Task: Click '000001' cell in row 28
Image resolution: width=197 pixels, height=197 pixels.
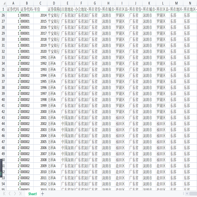Action: pyautogui.click(x=27, y=27)
